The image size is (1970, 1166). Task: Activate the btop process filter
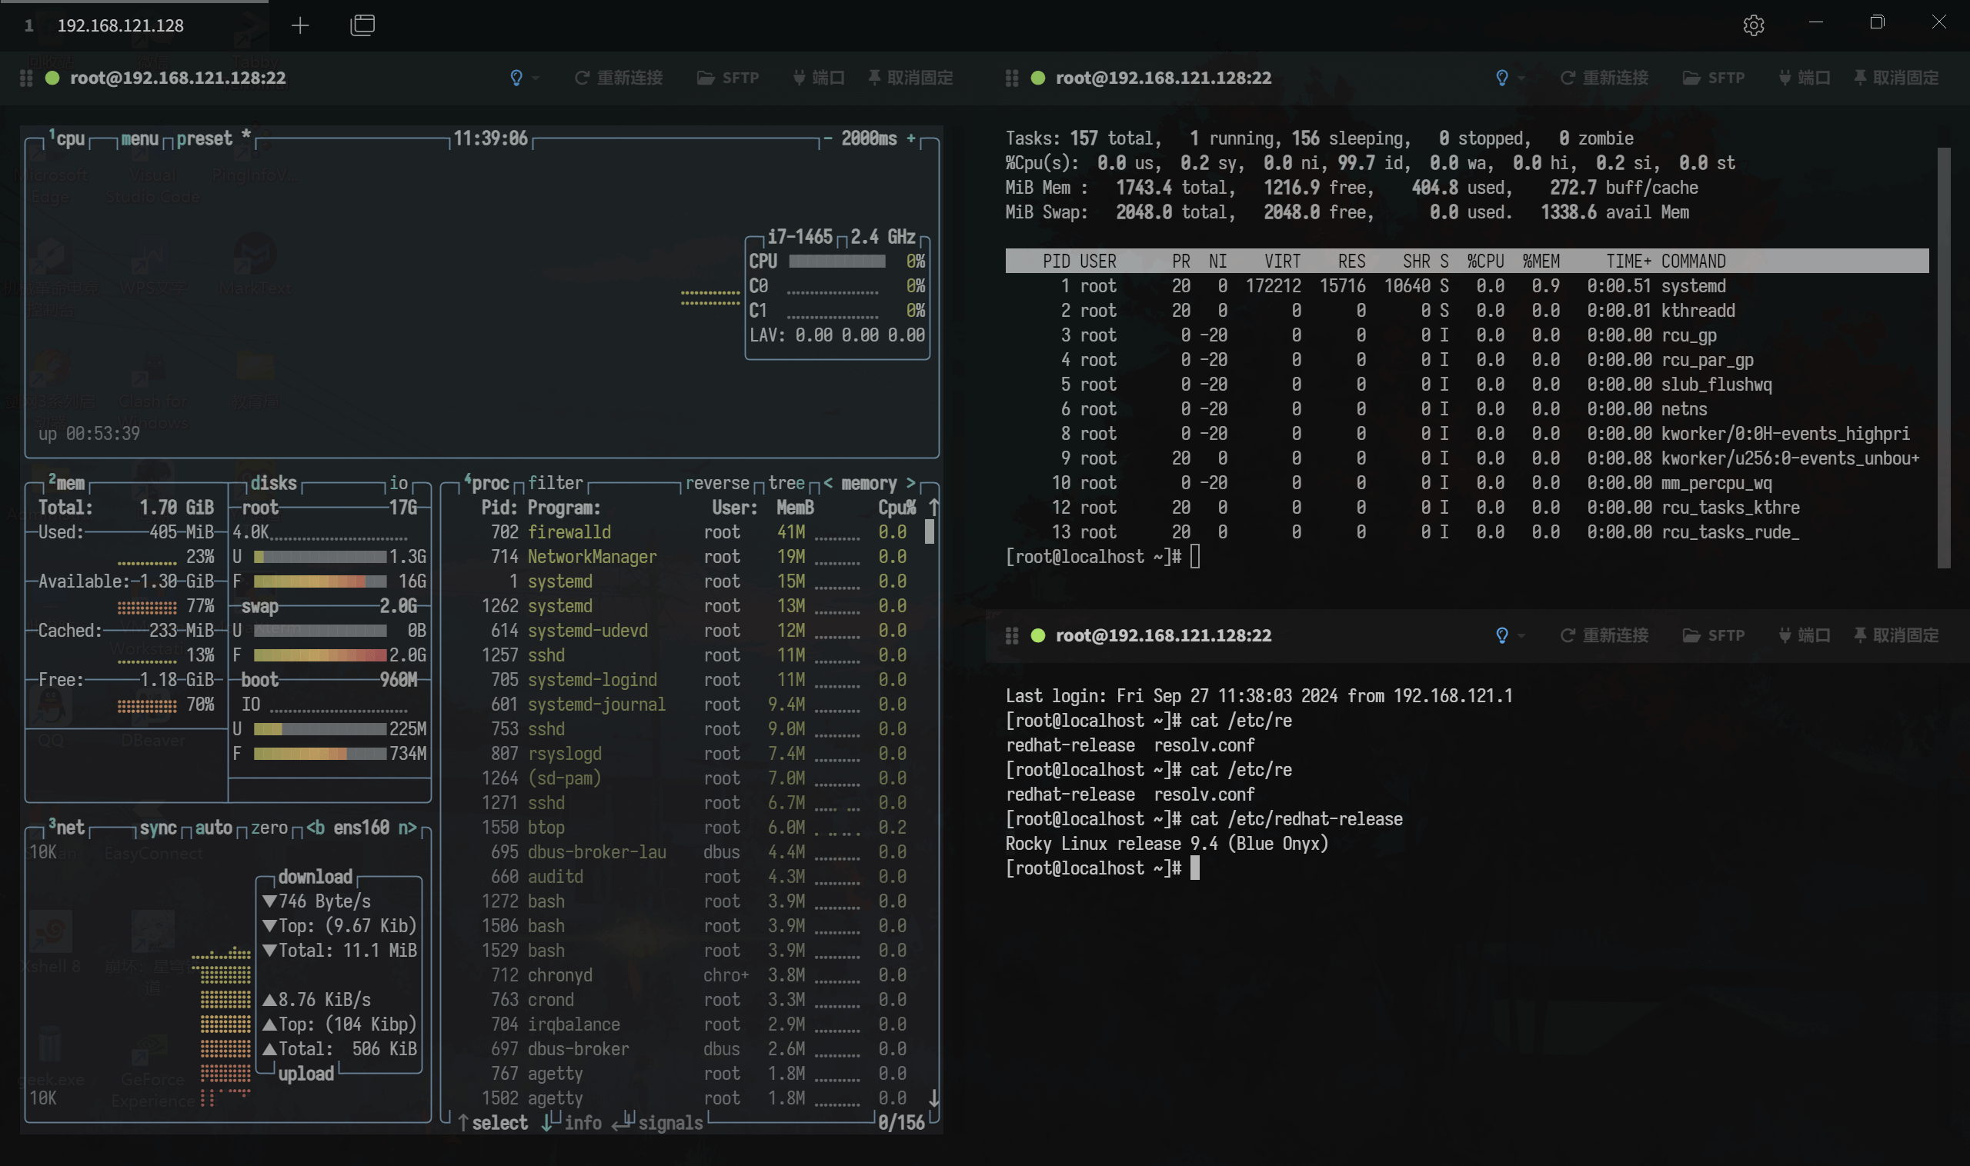555,482
